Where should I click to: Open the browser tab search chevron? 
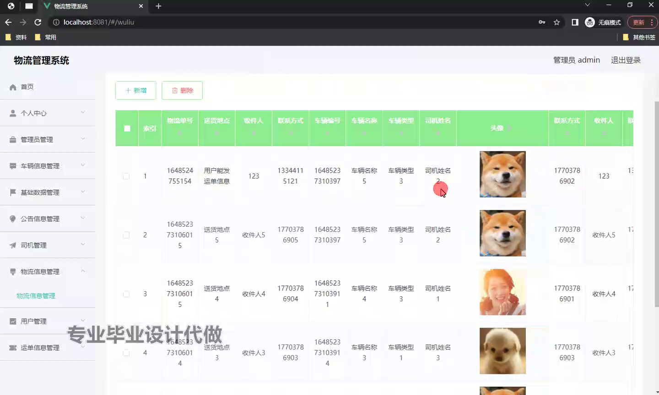[x=587, y=5]
